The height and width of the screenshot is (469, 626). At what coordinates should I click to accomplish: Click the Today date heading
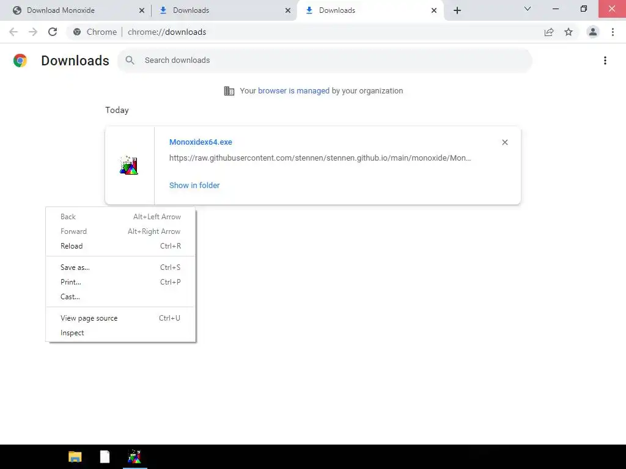[x=117, y=110]
